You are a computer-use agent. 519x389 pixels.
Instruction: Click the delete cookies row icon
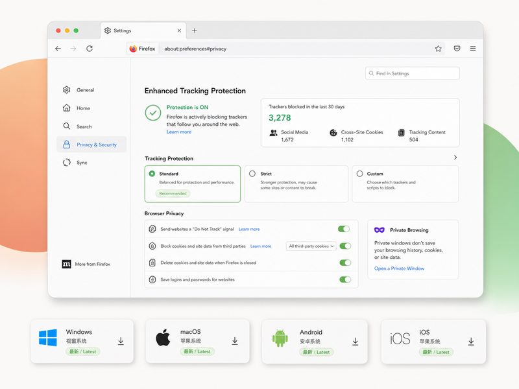(152, 263)
